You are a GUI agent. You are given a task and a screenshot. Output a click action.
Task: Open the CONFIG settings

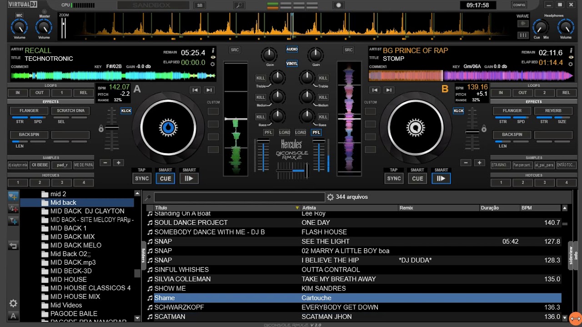point(519,5)
